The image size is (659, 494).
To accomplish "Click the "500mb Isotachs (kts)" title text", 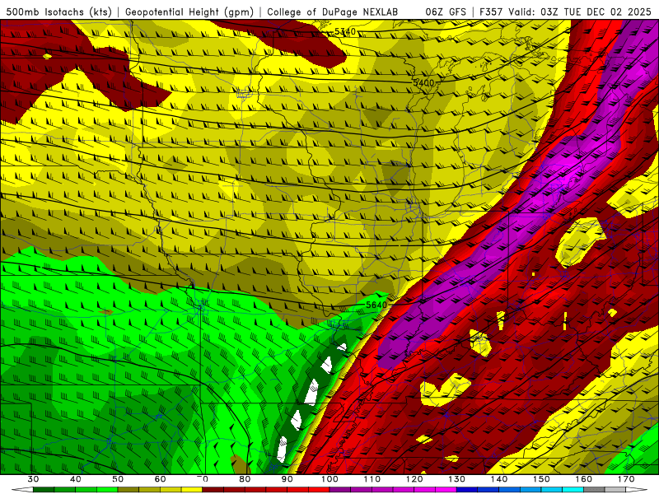I will [x=58, y=12].
